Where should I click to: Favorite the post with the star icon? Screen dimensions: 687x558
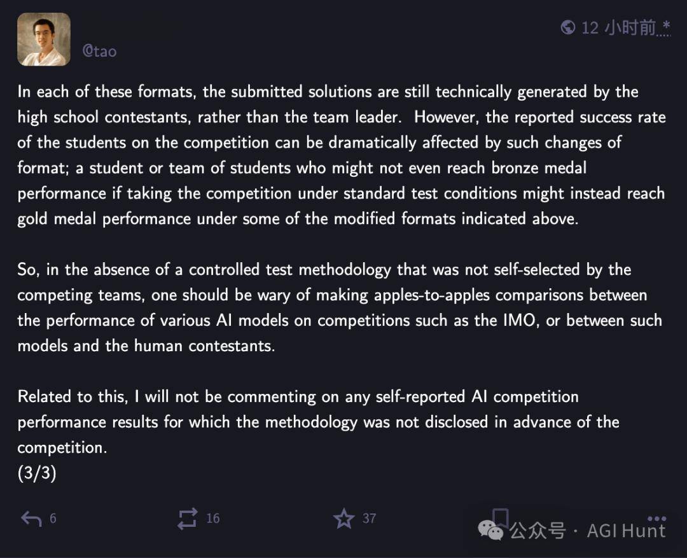(344, 519)
